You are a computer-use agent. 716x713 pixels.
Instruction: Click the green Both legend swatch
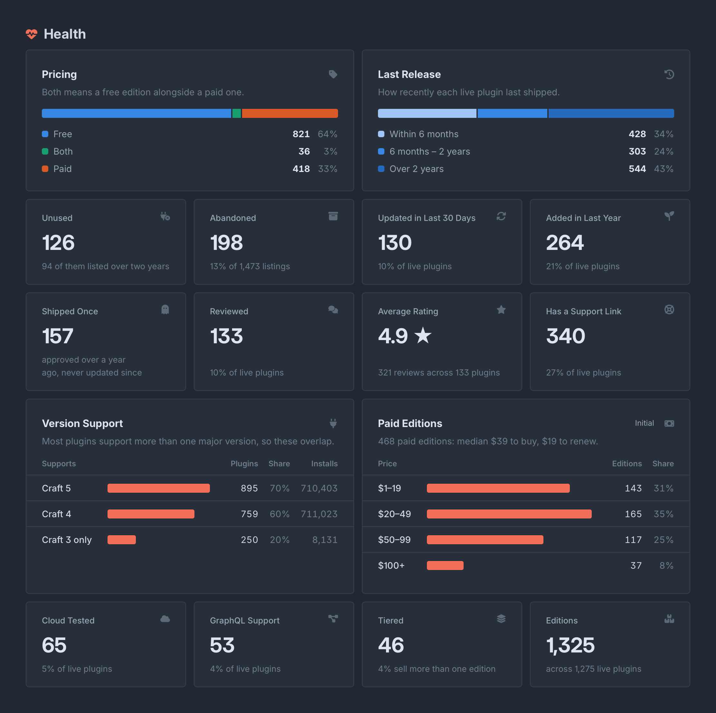pyautogui.click(x=45, y=151)
